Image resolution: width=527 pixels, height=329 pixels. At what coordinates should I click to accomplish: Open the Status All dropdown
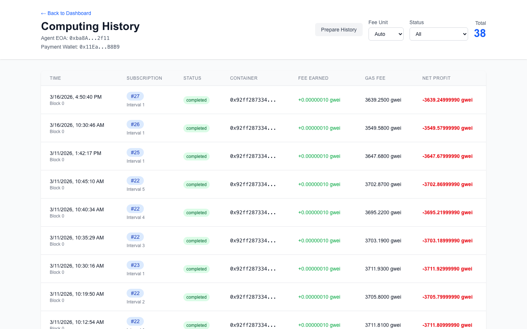coord(439,34)
